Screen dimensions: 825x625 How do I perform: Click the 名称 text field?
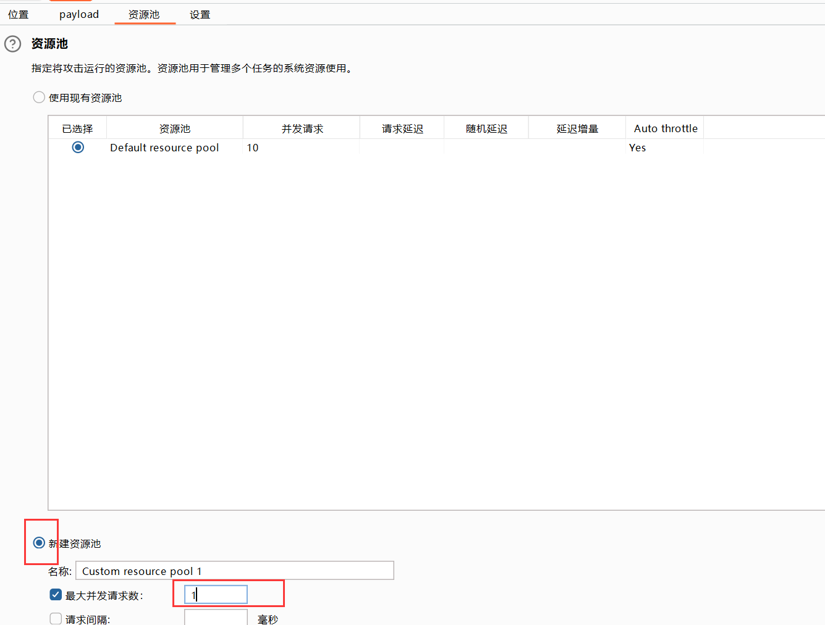(x=234, y=571)
